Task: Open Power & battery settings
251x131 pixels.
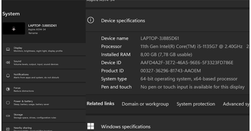Action: 44,103
